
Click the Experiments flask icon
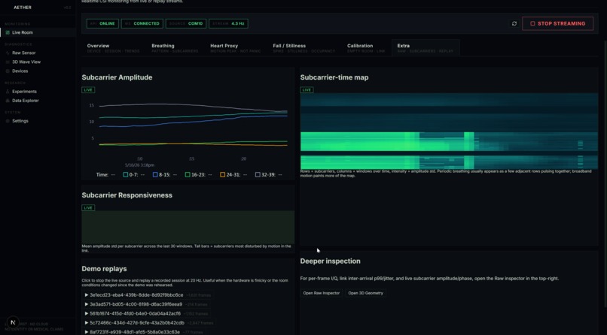8,92
